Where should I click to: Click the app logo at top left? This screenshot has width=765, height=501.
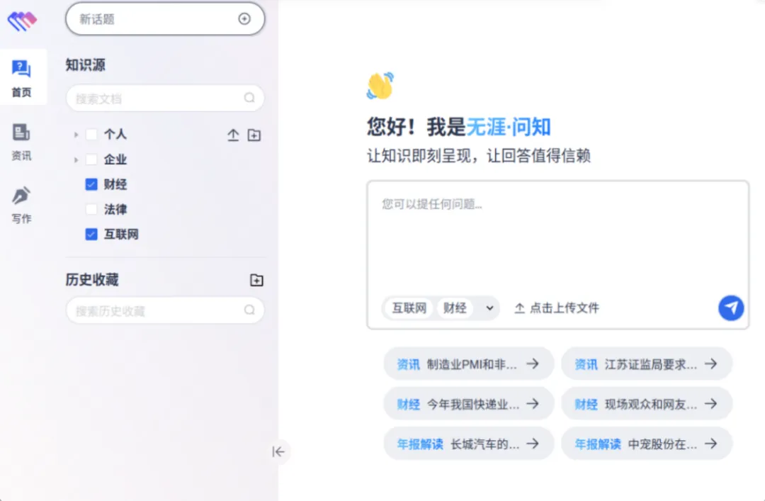[22, 21]
